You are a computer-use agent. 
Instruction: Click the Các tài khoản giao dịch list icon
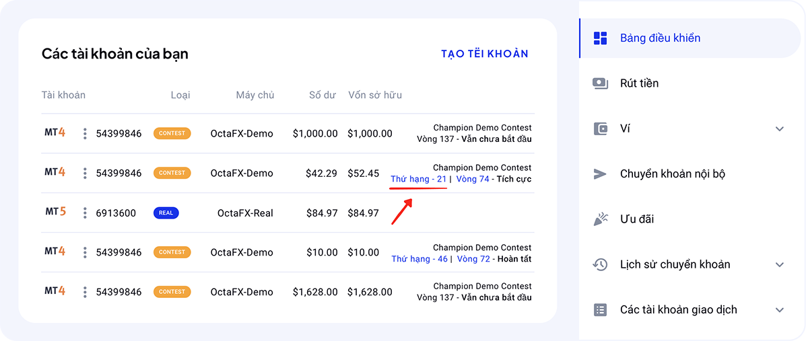(600, 310)
